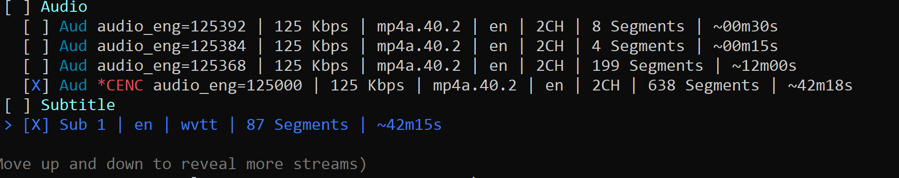Click the 638 Segments text
Viewport: 899px width, 178px height.
click(x=703, y=86)
